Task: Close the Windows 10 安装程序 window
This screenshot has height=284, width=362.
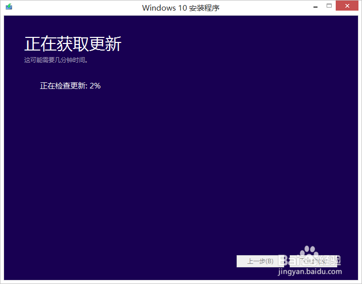Action: tap(347, 6)
